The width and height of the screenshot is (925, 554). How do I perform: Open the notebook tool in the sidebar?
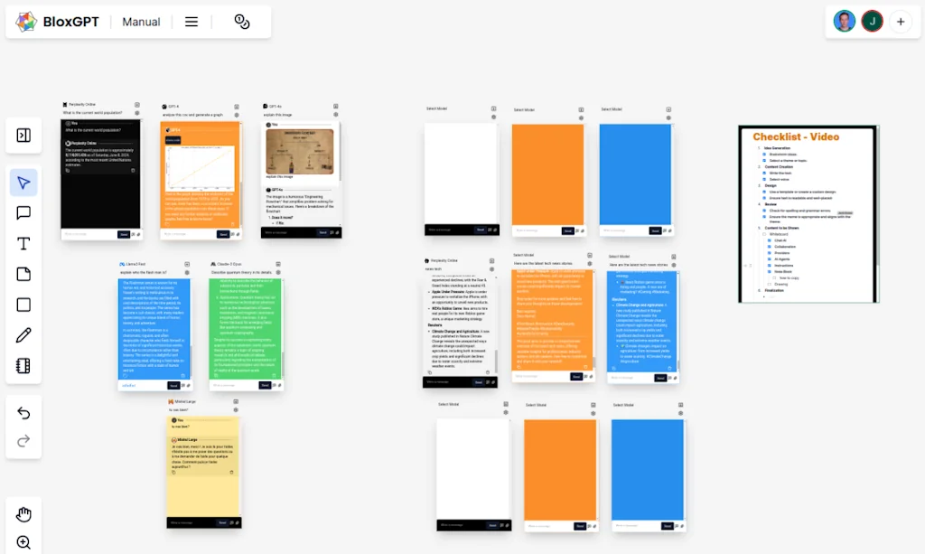[x=23, y=364]
